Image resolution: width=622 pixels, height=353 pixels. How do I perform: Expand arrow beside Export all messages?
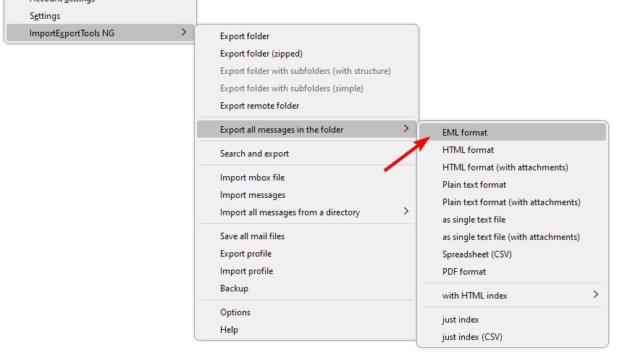[405, 128]
